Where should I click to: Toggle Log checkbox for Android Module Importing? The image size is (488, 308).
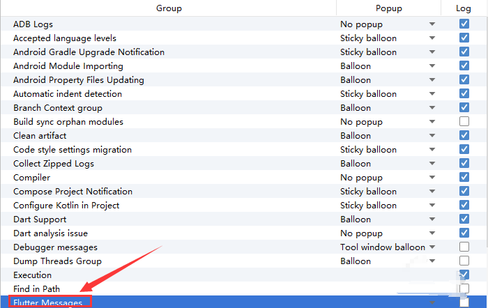(464, 66)
